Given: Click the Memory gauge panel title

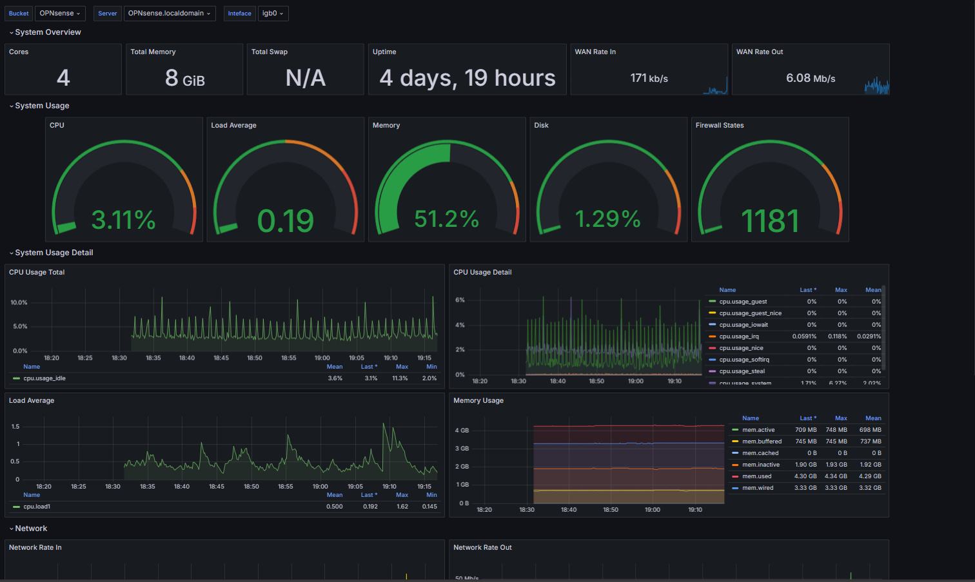Looking at the screenshot, I should click(386, 125).
